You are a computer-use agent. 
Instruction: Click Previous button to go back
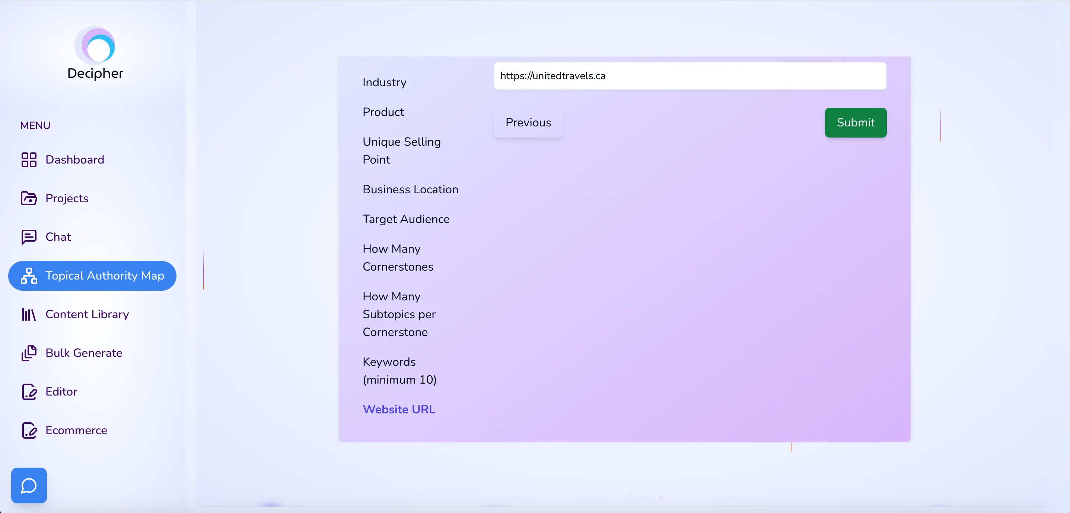[528, 123]
